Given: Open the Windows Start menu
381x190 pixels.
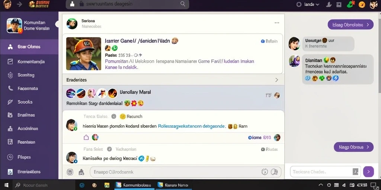Looking at the screenshot, I should pos(7,185).
